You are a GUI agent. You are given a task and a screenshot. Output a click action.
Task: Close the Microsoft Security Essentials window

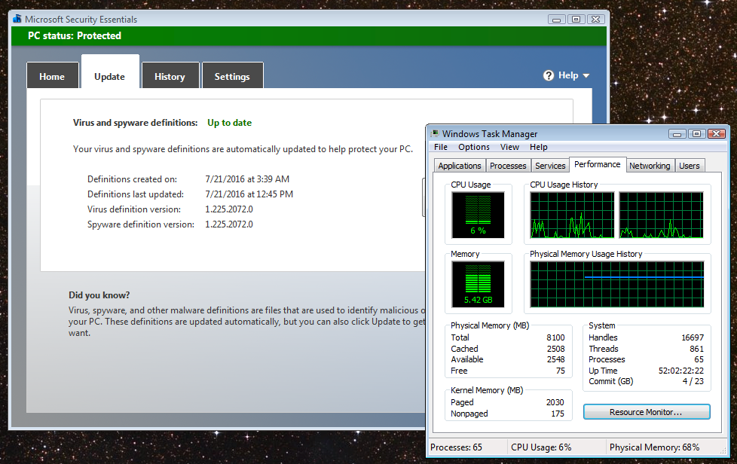(x=595, y=20)
